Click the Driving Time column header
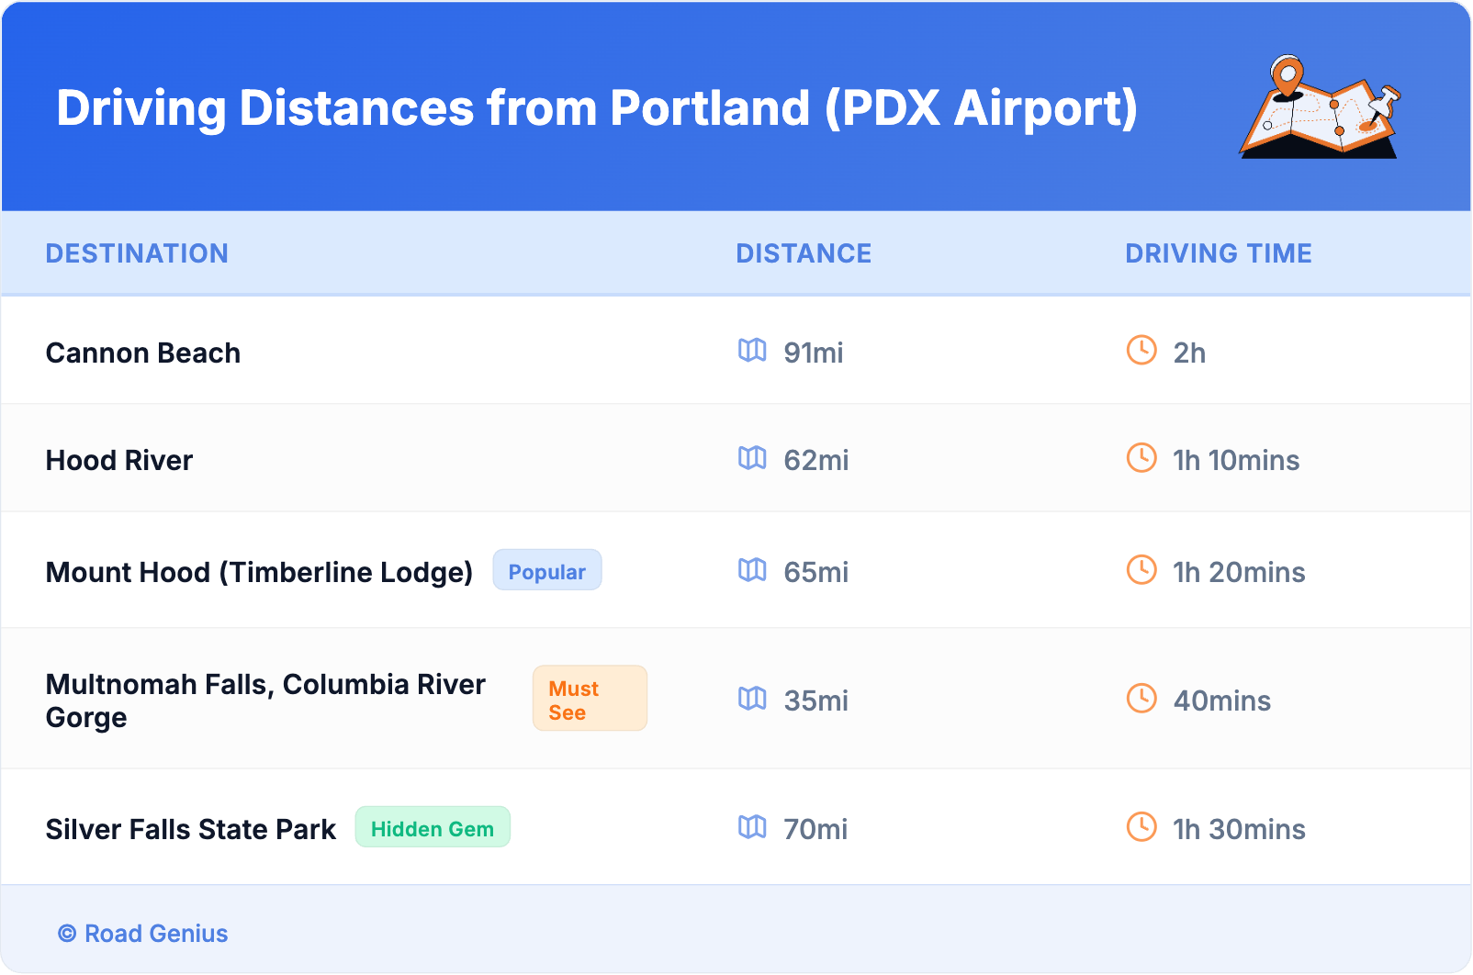The width and height of the screenshot is (1473, 975). tap(1219, 253)
